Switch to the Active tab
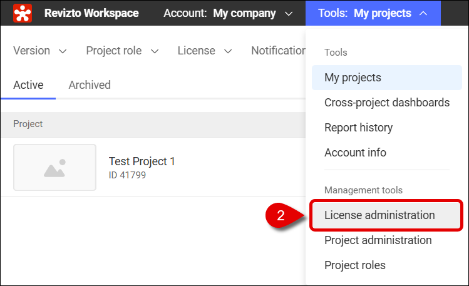Image resolution: width=469 pixels, height=286 pixels. click(x=28, y=85)
